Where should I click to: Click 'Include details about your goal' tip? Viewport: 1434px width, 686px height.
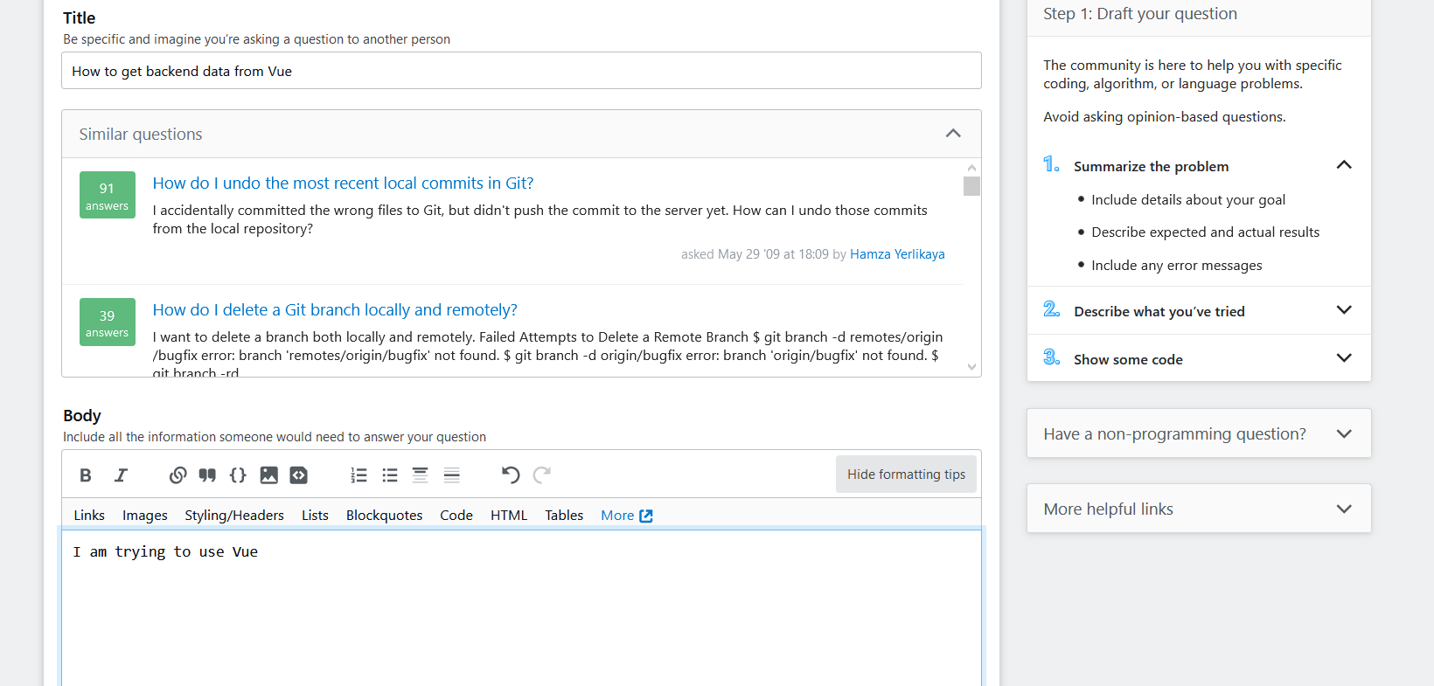click(x=1188, y=200)
